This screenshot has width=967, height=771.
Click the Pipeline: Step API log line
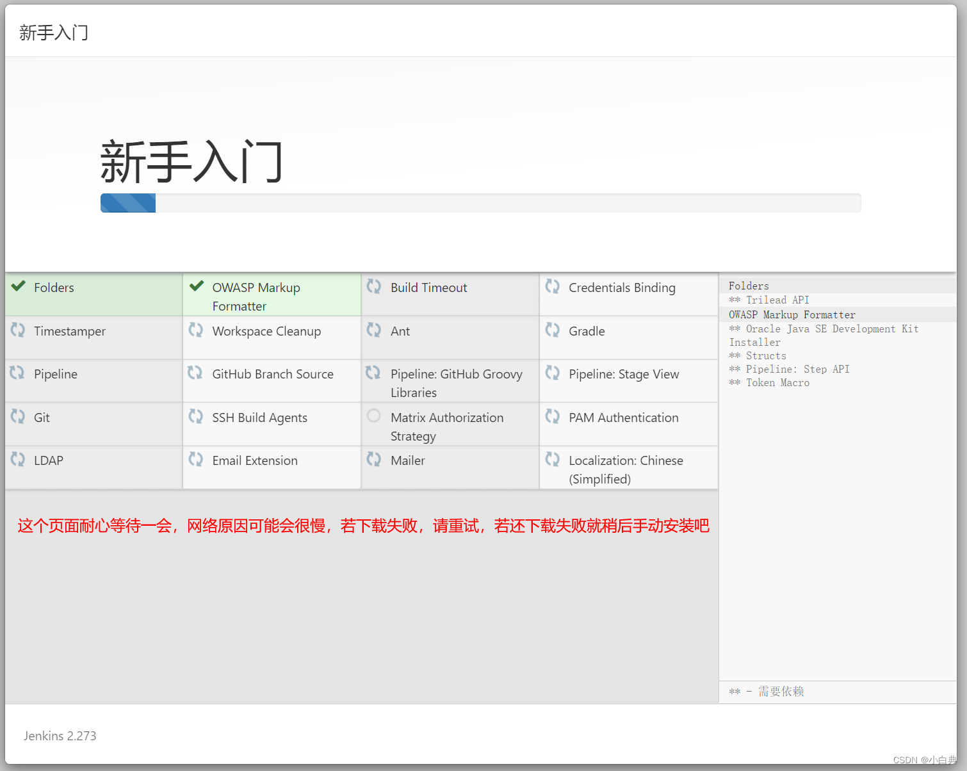(789, 369)
